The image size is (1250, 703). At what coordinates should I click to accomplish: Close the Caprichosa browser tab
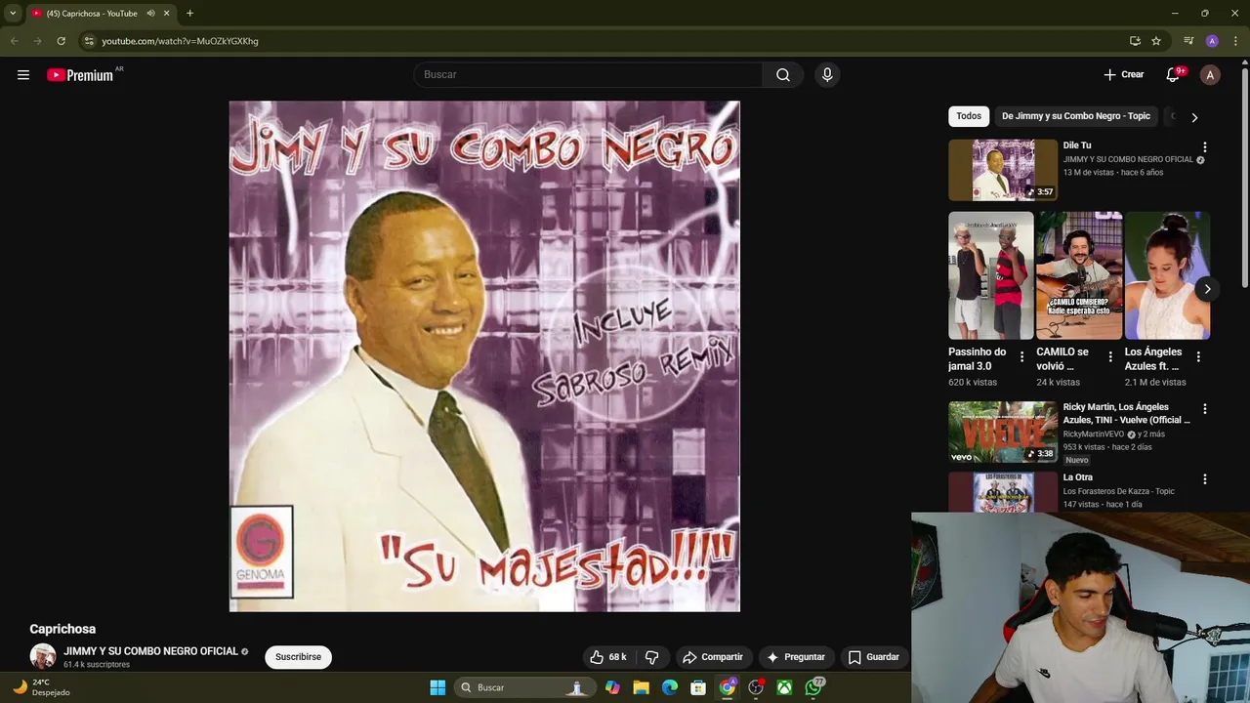pos(166,14)
